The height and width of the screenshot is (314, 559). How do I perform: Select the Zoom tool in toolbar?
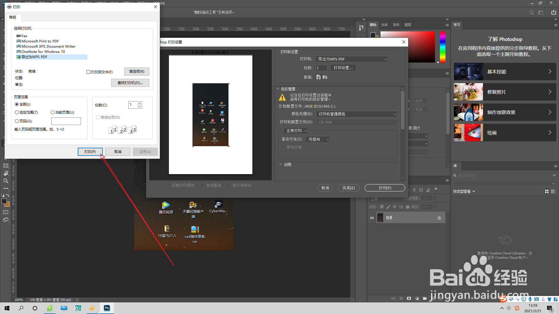click(6, 181)
